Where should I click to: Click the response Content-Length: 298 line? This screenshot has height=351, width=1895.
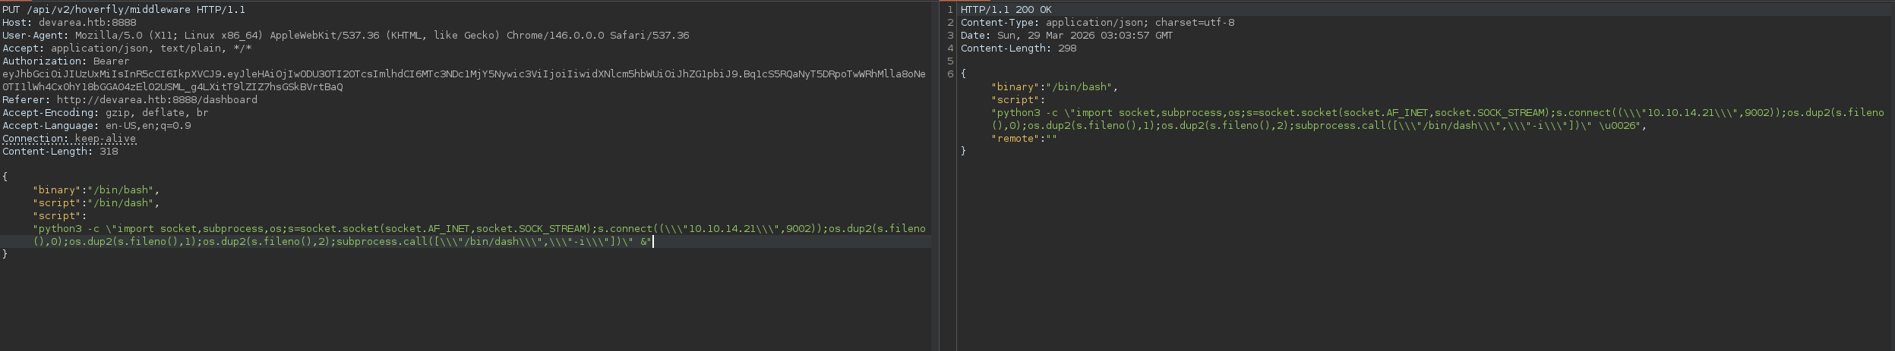[1019, 49]
